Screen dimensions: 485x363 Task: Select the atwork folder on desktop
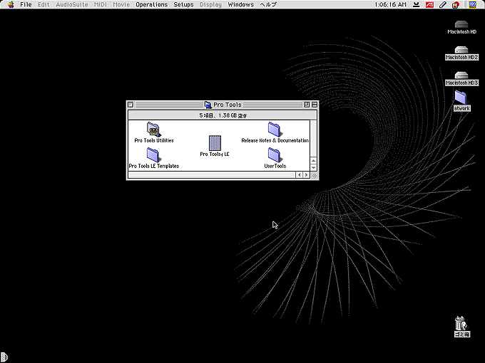(461, 97)
